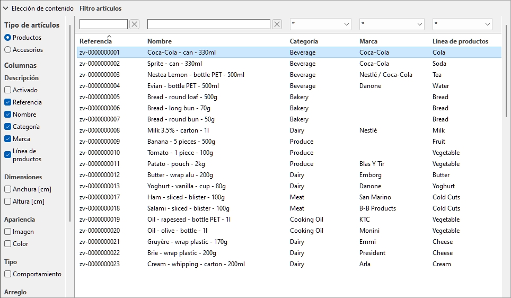511x298 pixels.
Task: Enable the Altura [cm] checkbox
Action: pos(7,201)
